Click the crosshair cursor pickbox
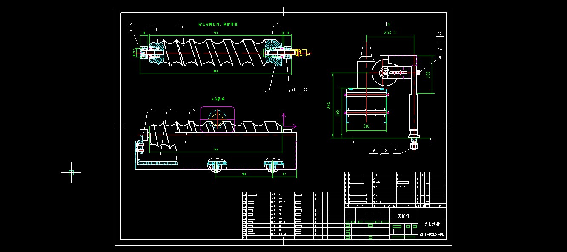The width and height of the screenshot is (567, 252). 71,172
